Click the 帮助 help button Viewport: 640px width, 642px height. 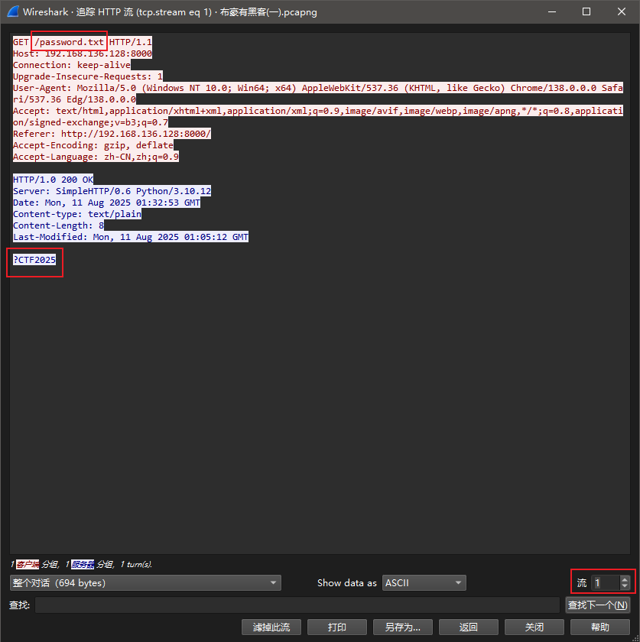pyautogui.click(x=599, y=627)
